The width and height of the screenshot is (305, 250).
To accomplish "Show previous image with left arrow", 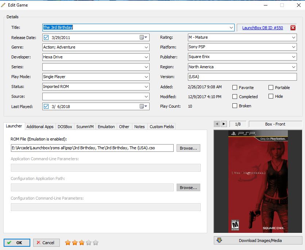I will click(x=217, y=124).
